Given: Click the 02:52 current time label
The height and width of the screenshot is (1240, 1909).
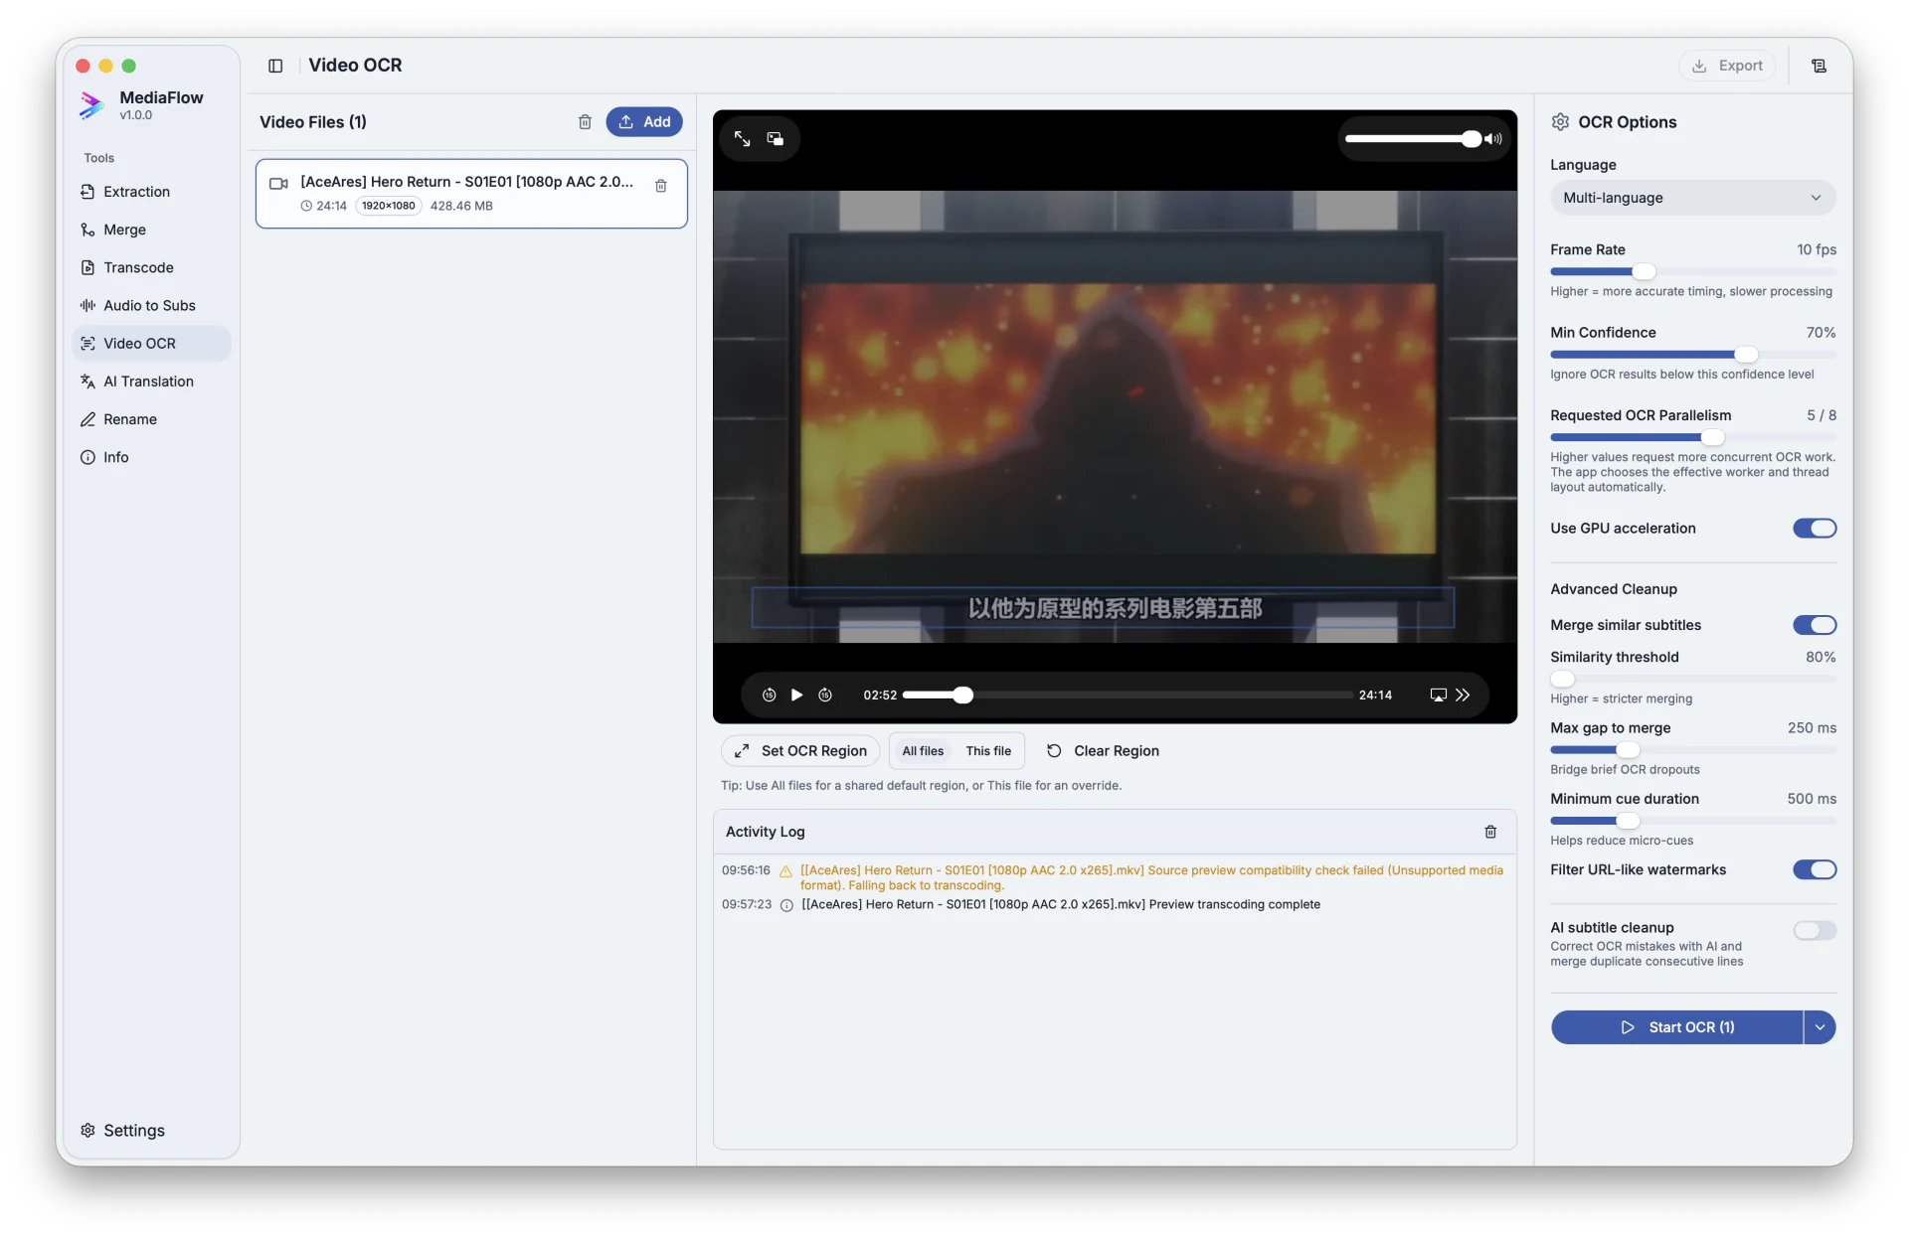Looking at the screenshot, I should 880,696.
